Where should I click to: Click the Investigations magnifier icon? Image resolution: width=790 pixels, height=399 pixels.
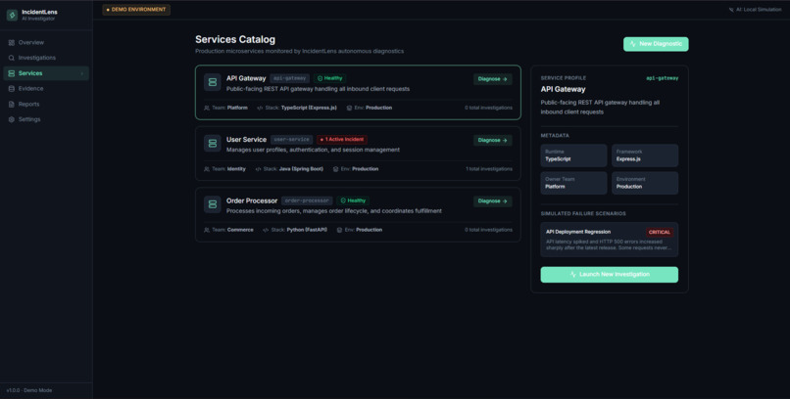coord(12,58)
